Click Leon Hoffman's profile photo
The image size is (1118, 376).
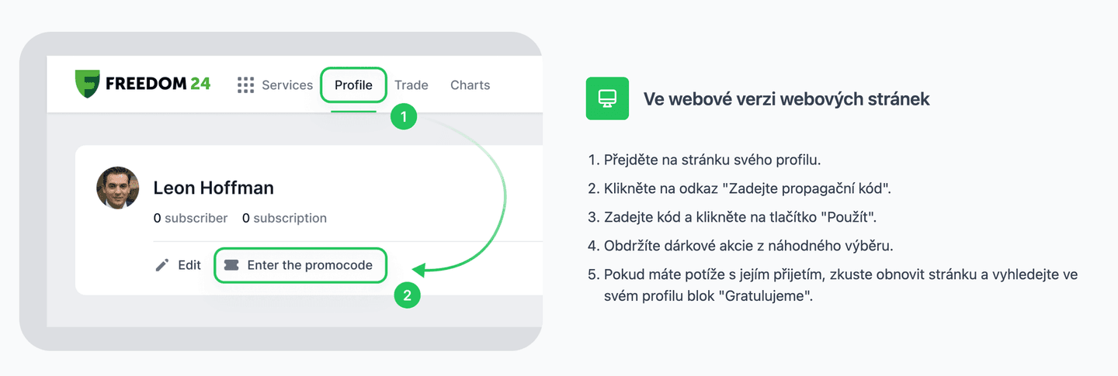[x=118, y=188]
